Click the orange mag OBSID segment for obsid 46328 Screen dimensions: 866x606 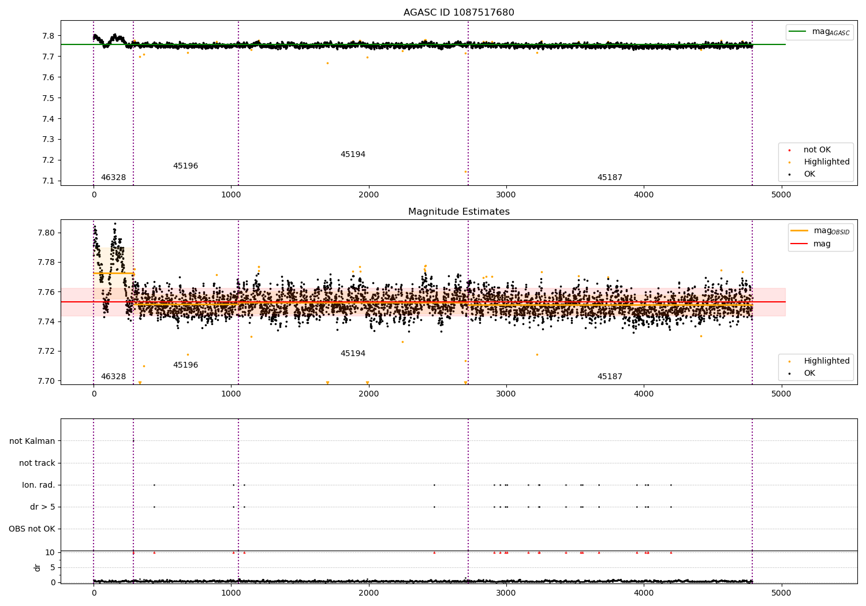click(113, 273)
